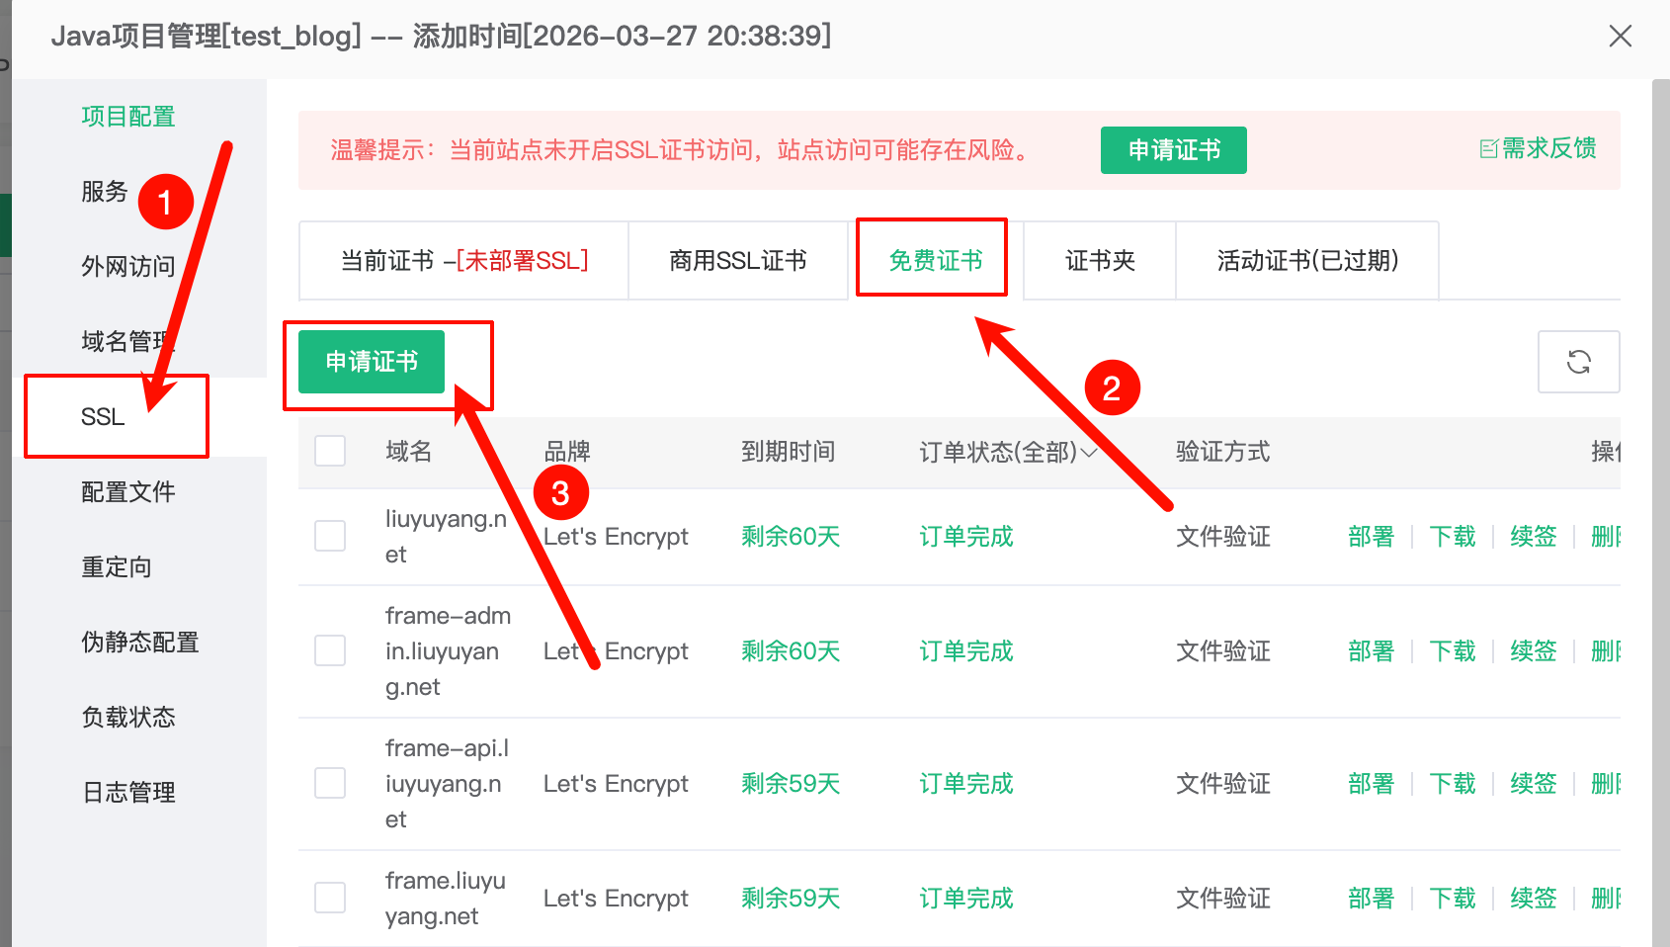
Task: Check the liuyuyang.net row checkbox
Action: click(x=330, y=536)
